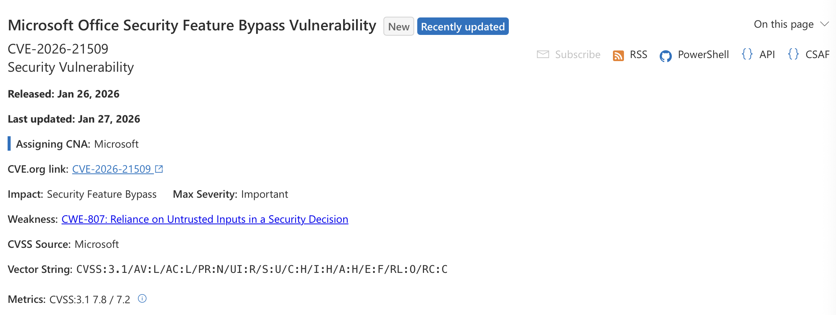Click the curly braces icon beside API
The width and height of the screenshot is (836, 315).
747,54
